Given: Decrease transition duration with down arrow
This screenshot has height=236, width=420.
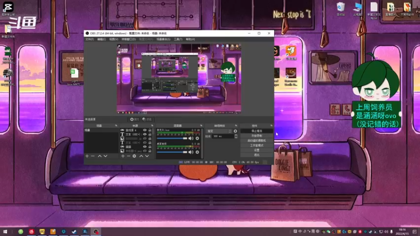Looking at the screenshot, I should [236, 137].
